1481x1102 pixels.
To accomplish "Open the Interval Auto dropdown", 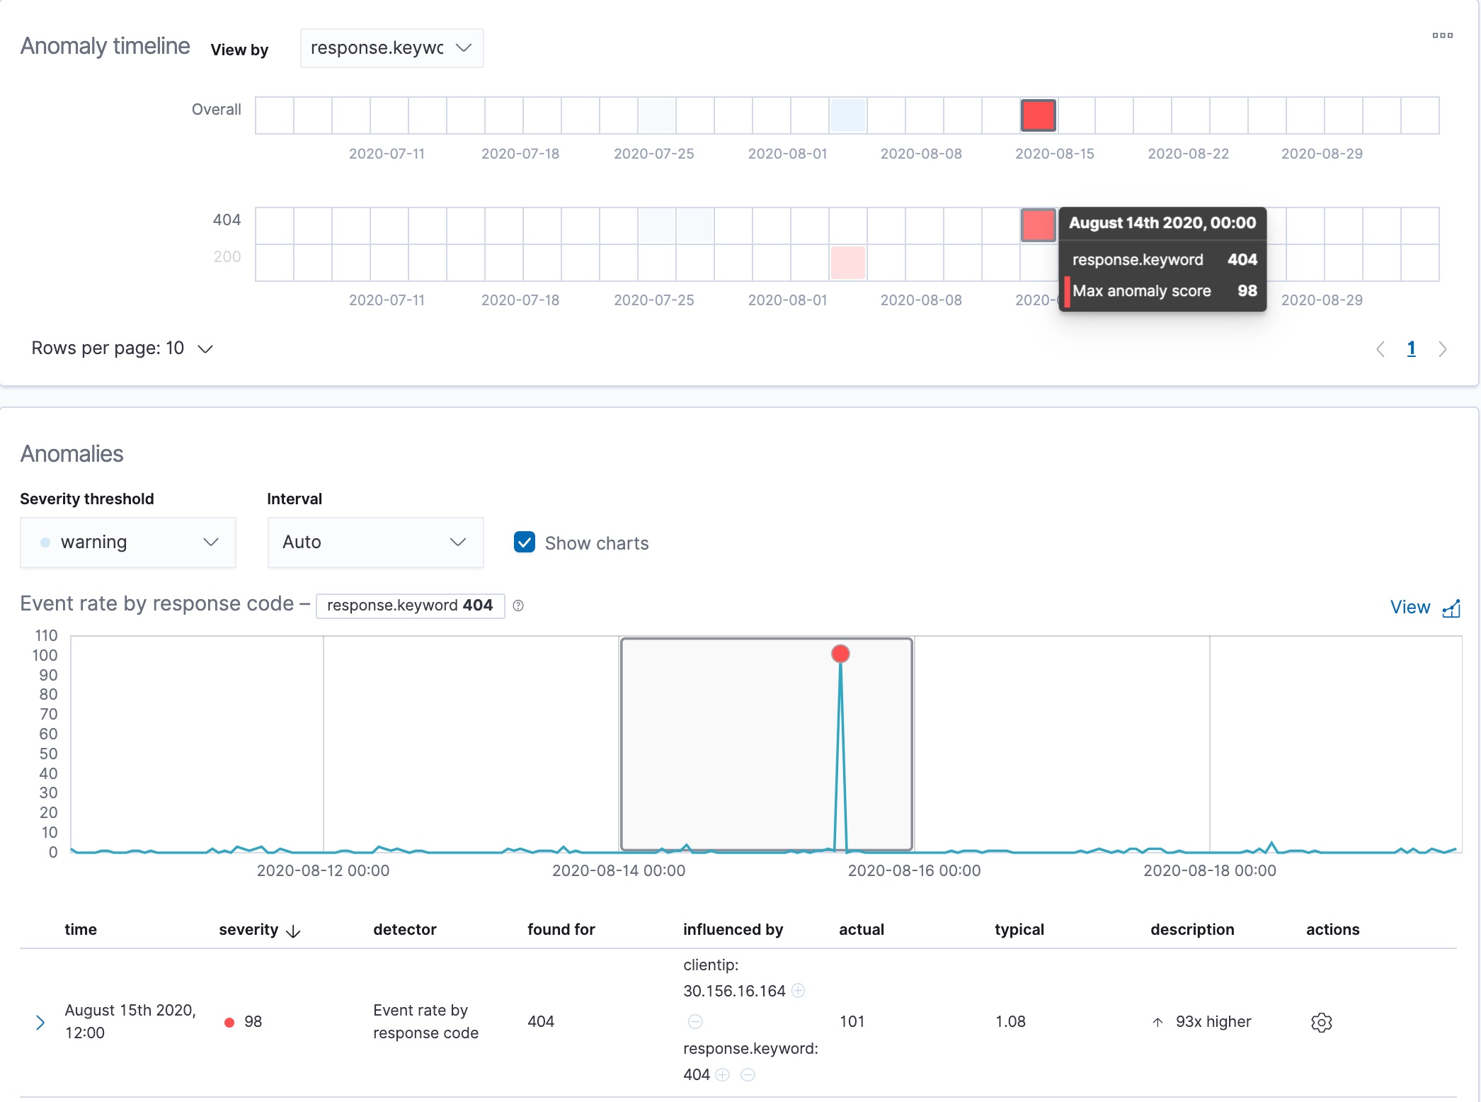I will tap(375, 543).
